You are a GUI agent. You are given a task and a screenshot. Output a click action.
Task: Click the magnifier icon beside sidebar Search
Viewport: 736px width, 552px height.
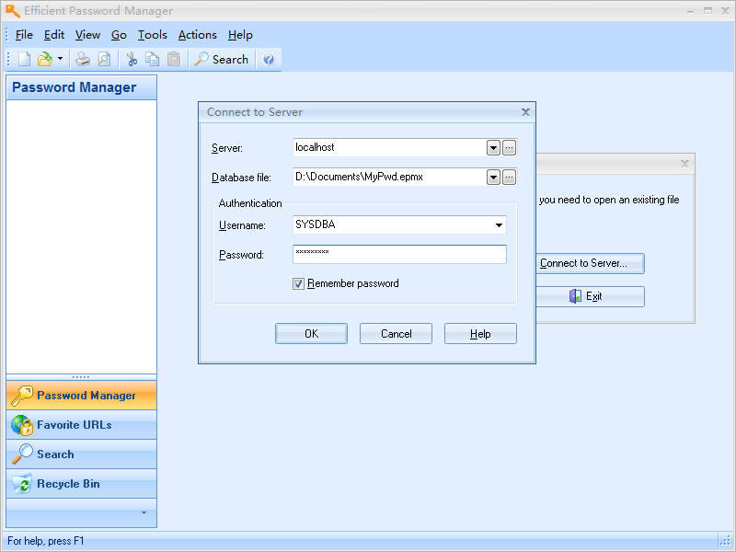21,454
